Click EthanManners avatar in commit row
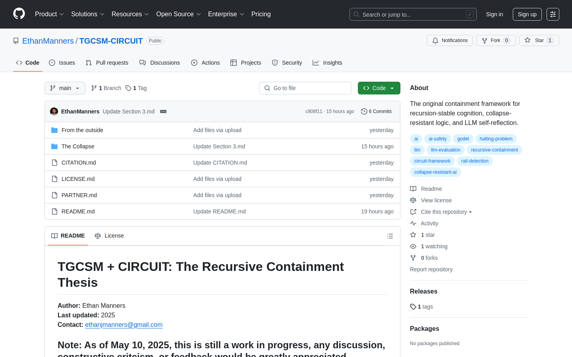 tap(54, 111)
